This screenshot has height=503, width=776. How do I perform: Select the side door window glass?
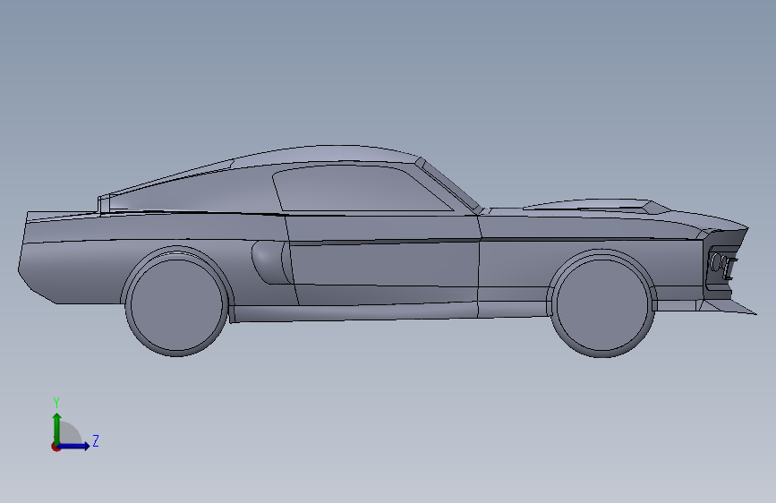357,189
